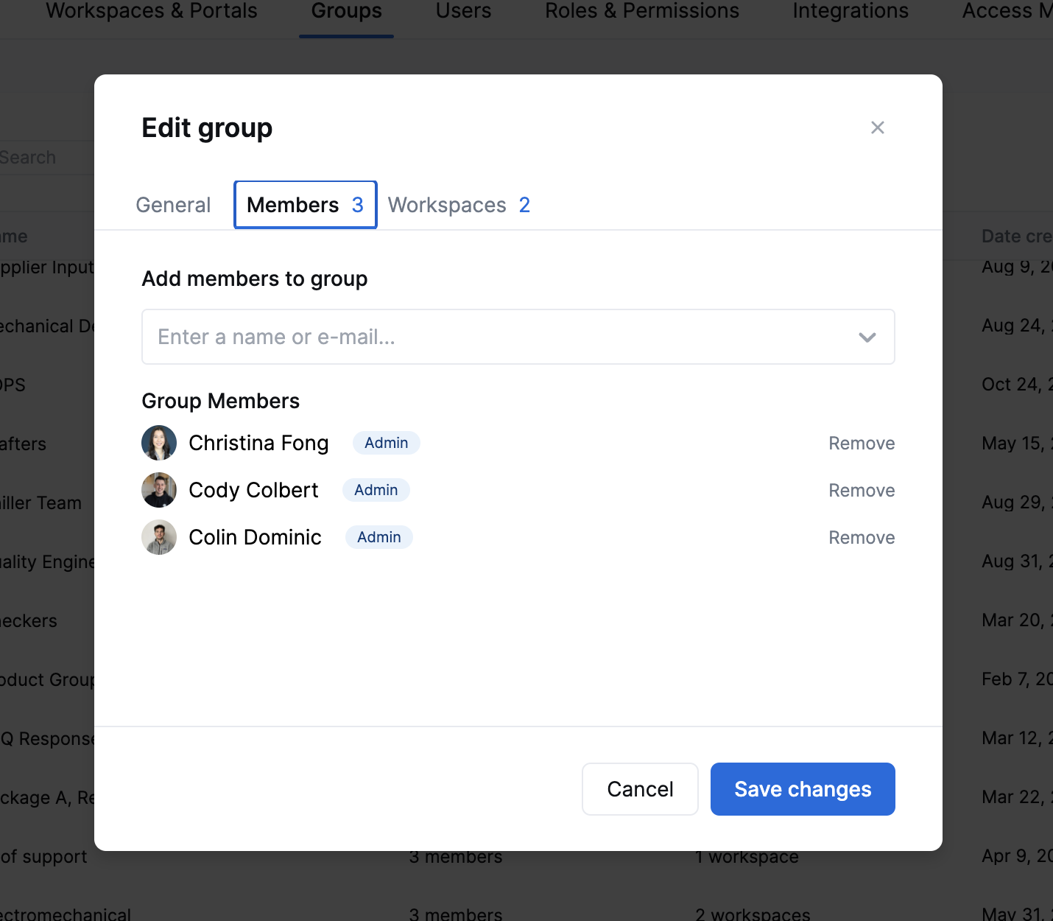The image size is (1053, 921).
Task: Remove Christina Fong from the group
Action: coord(862,443)
